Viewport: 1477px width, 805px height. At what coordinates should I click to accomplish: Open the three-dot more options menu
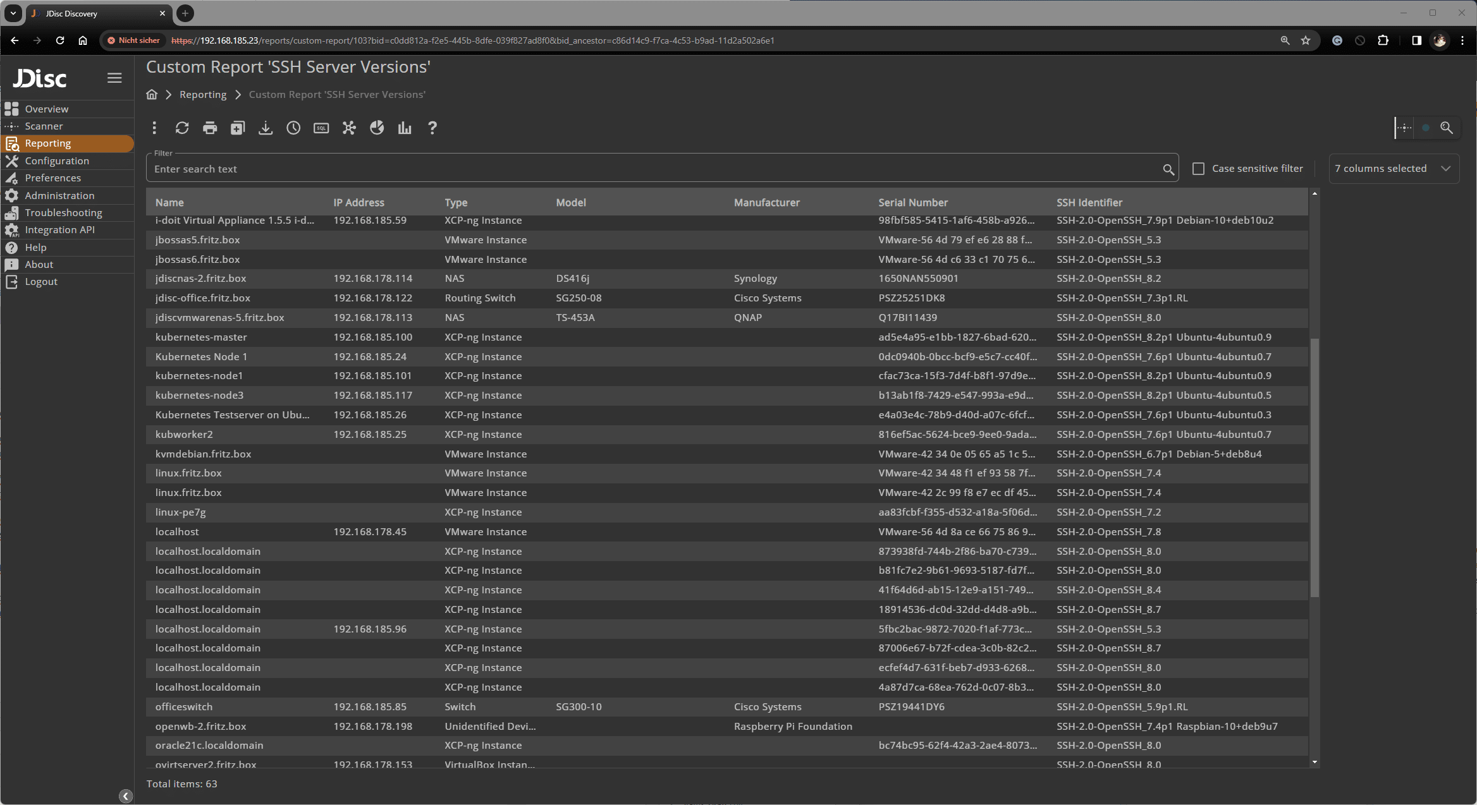154,128
